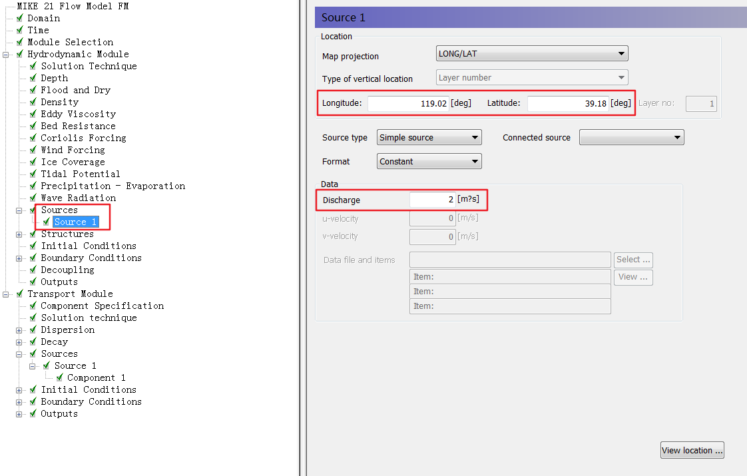Select Initial Conditions under Hydrodynamic Module

89,246
